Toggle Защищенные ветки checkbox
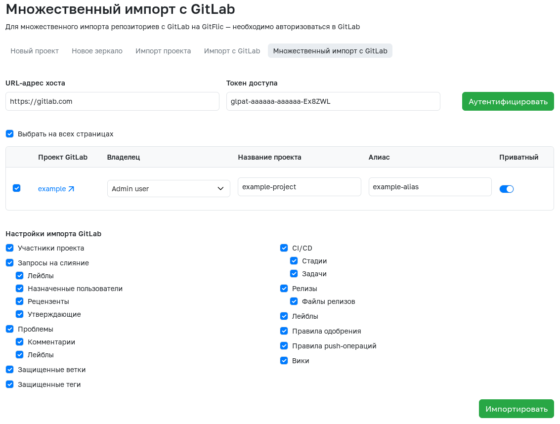The width and height of the screenshot is (560, 424). pyautogui.click(x=10, y=369)
